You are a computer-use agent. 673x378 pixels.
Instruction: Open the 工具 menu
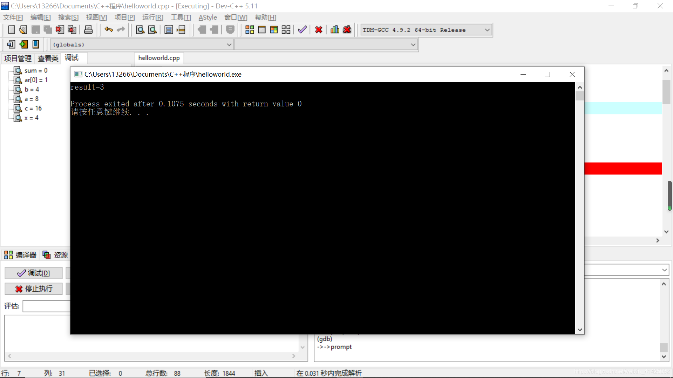coord(180,17)
